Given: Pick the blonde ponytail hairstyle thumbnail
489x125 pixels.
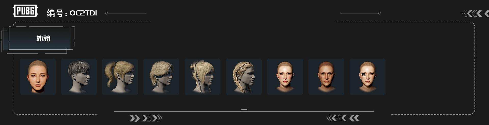Looking at the screenshot, I should 120,77.
